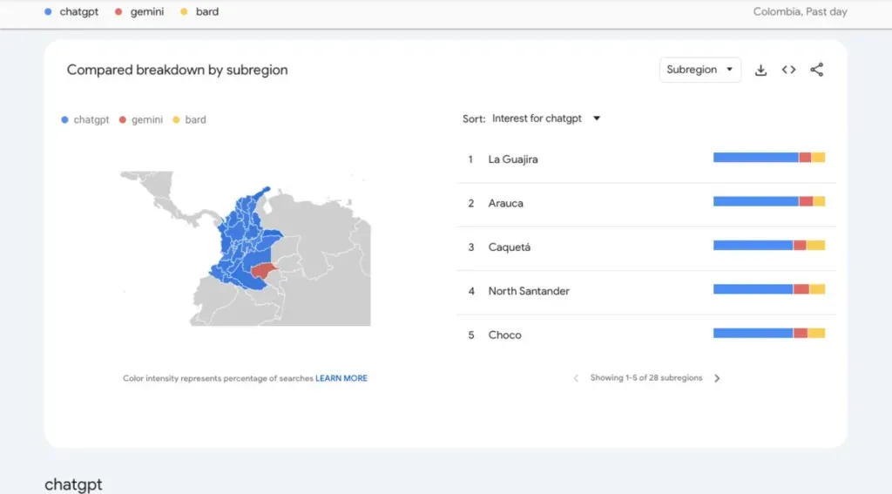This screenshot has width=892, height=494.
Task: Click the Colombia, Past day text
Action: click(x=800, y=11)
